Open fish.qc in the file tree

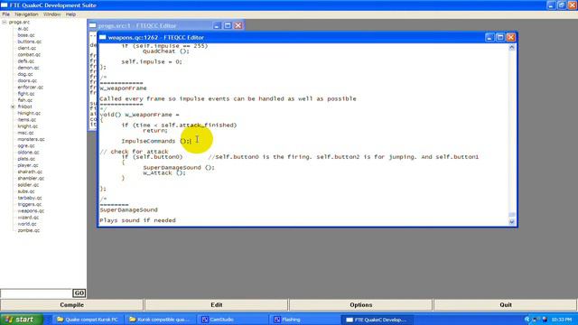[25, 100]
